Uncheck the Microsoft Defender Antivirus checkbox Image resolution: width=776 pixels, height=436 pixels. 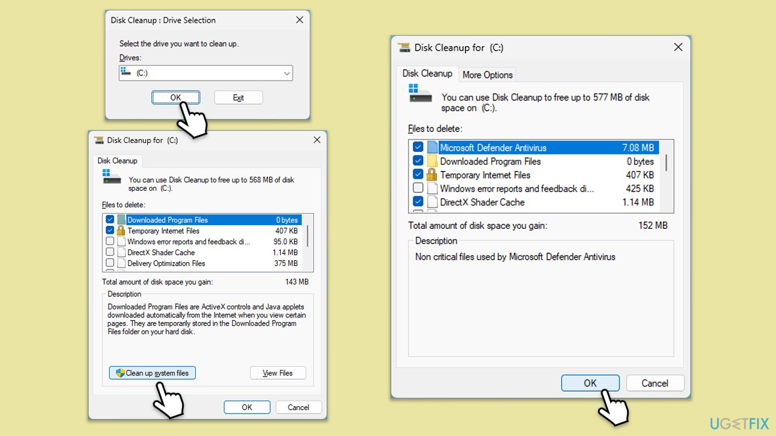(x=418, y=147)
